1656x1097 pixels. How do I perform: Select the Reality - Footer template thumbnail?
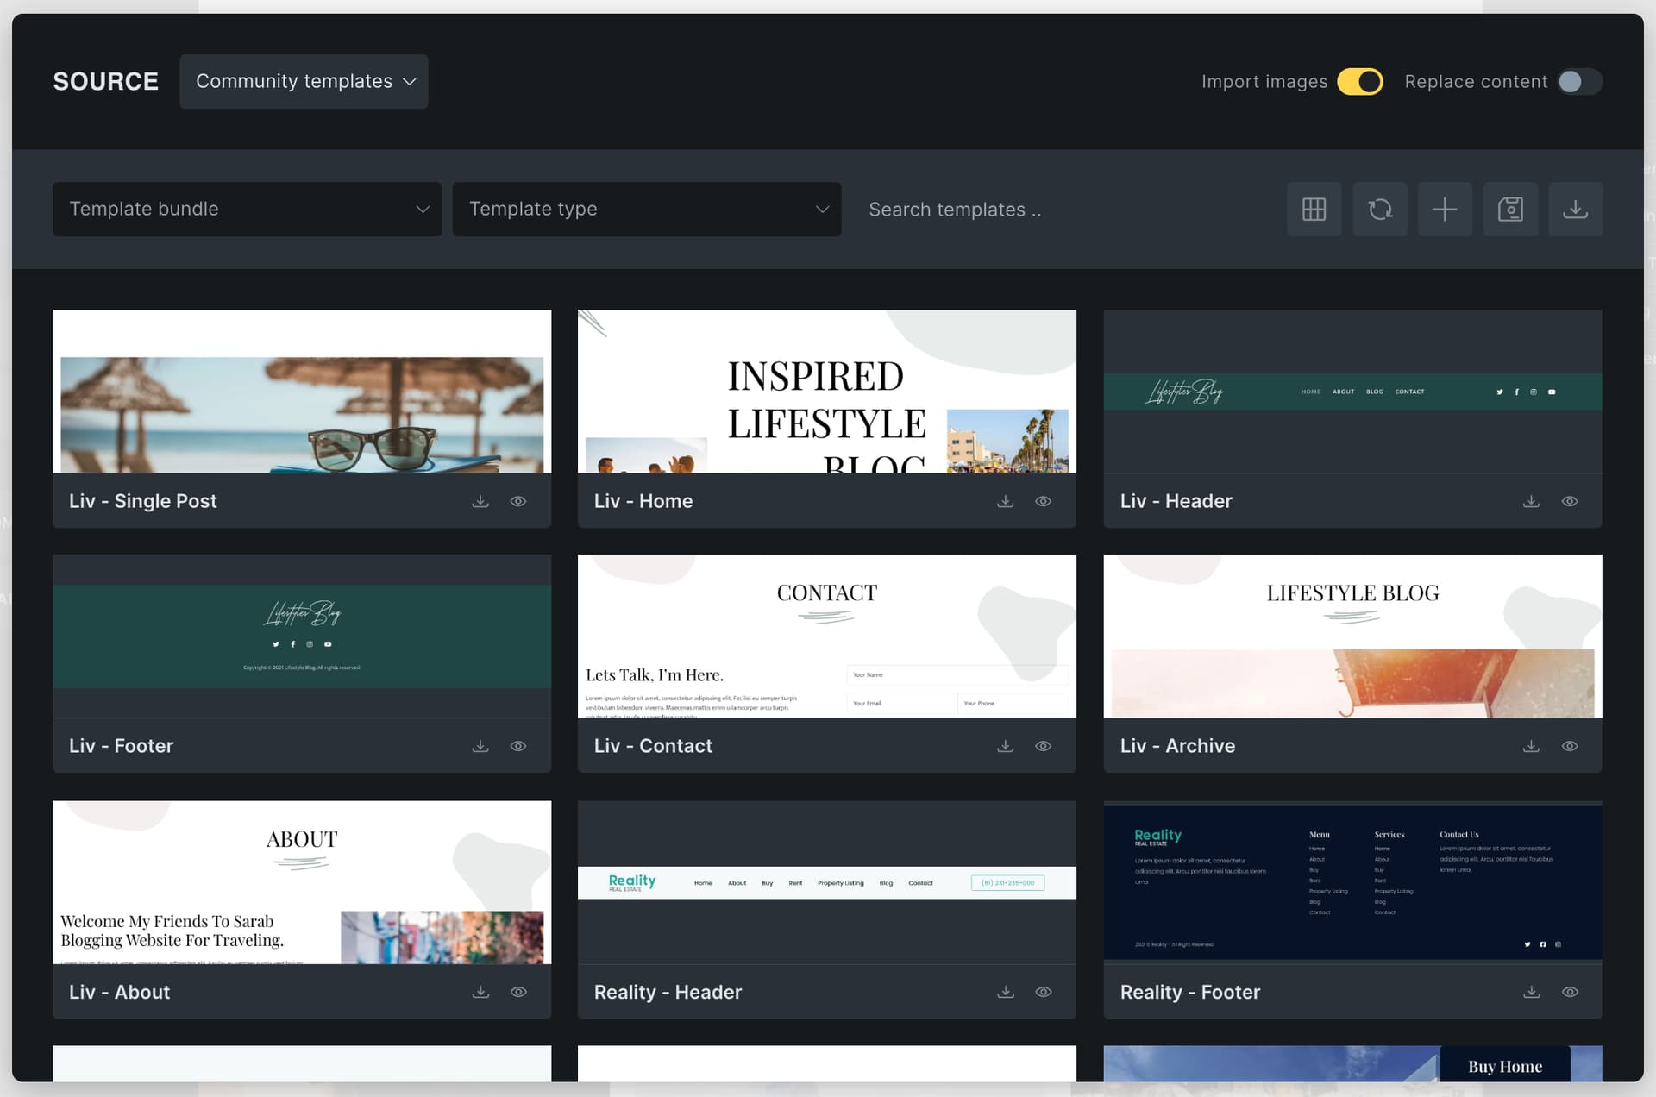(1352, 882)
